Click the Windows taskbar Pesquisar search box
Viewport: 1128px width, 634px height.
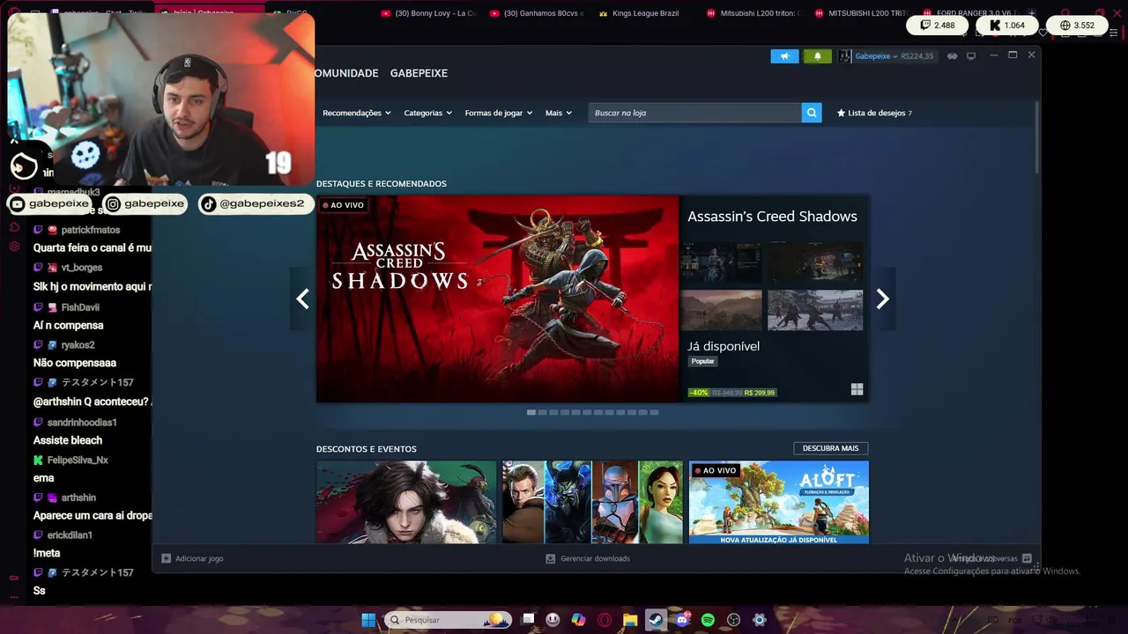(448, 620)
